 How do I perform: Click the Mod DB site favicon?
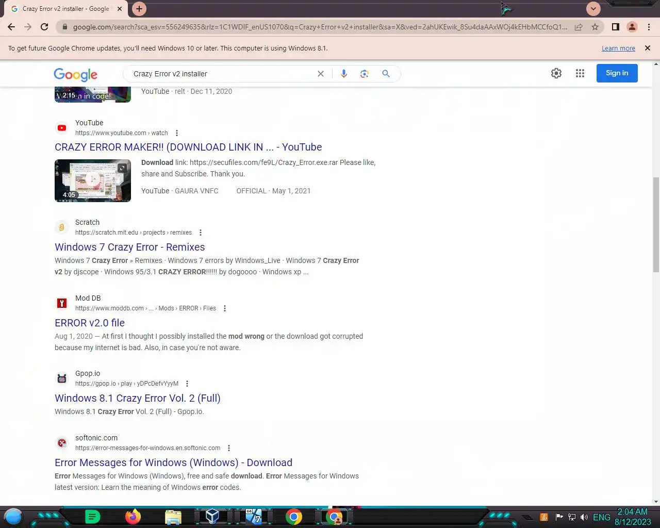click(62, 303)
